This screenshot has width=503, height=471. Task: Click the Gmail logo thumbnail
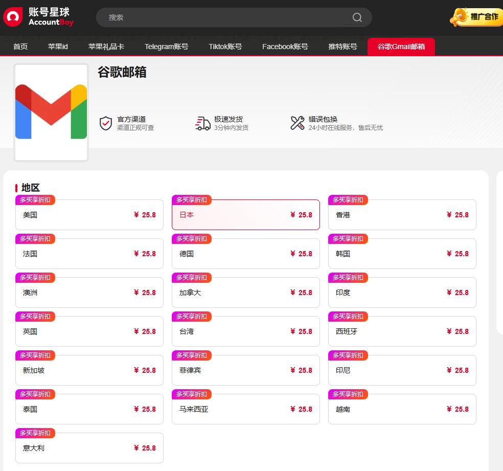click(51, 112)
